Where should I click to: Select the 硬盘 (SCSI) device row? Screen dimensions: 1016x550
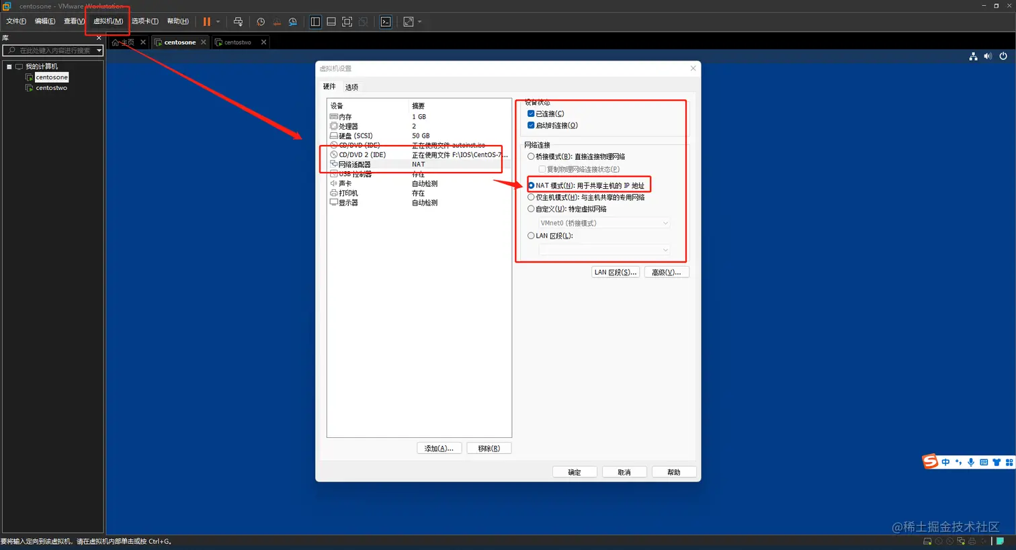pyautogui.click(x=419, y=136)
